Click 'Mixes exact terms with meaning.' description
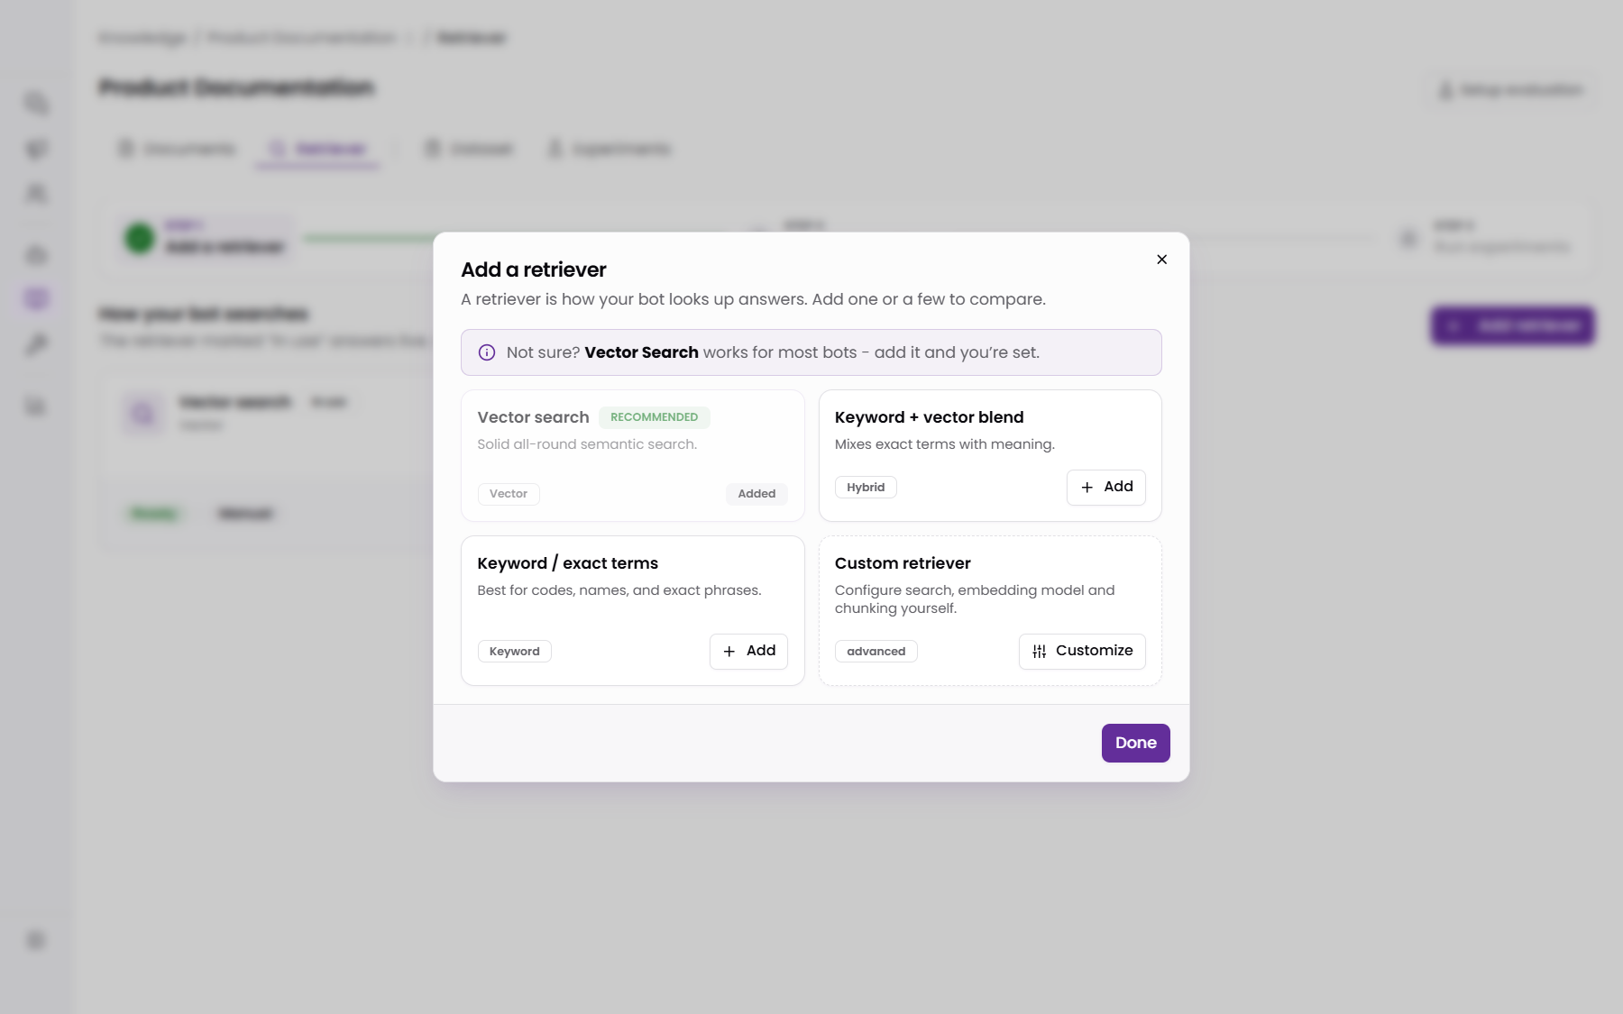This screenshot has width=1623, height=1014. point(944,444)
